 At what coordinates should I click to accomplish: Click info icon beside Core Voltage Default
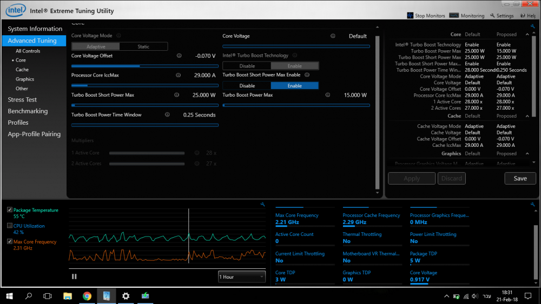(333, 36)
